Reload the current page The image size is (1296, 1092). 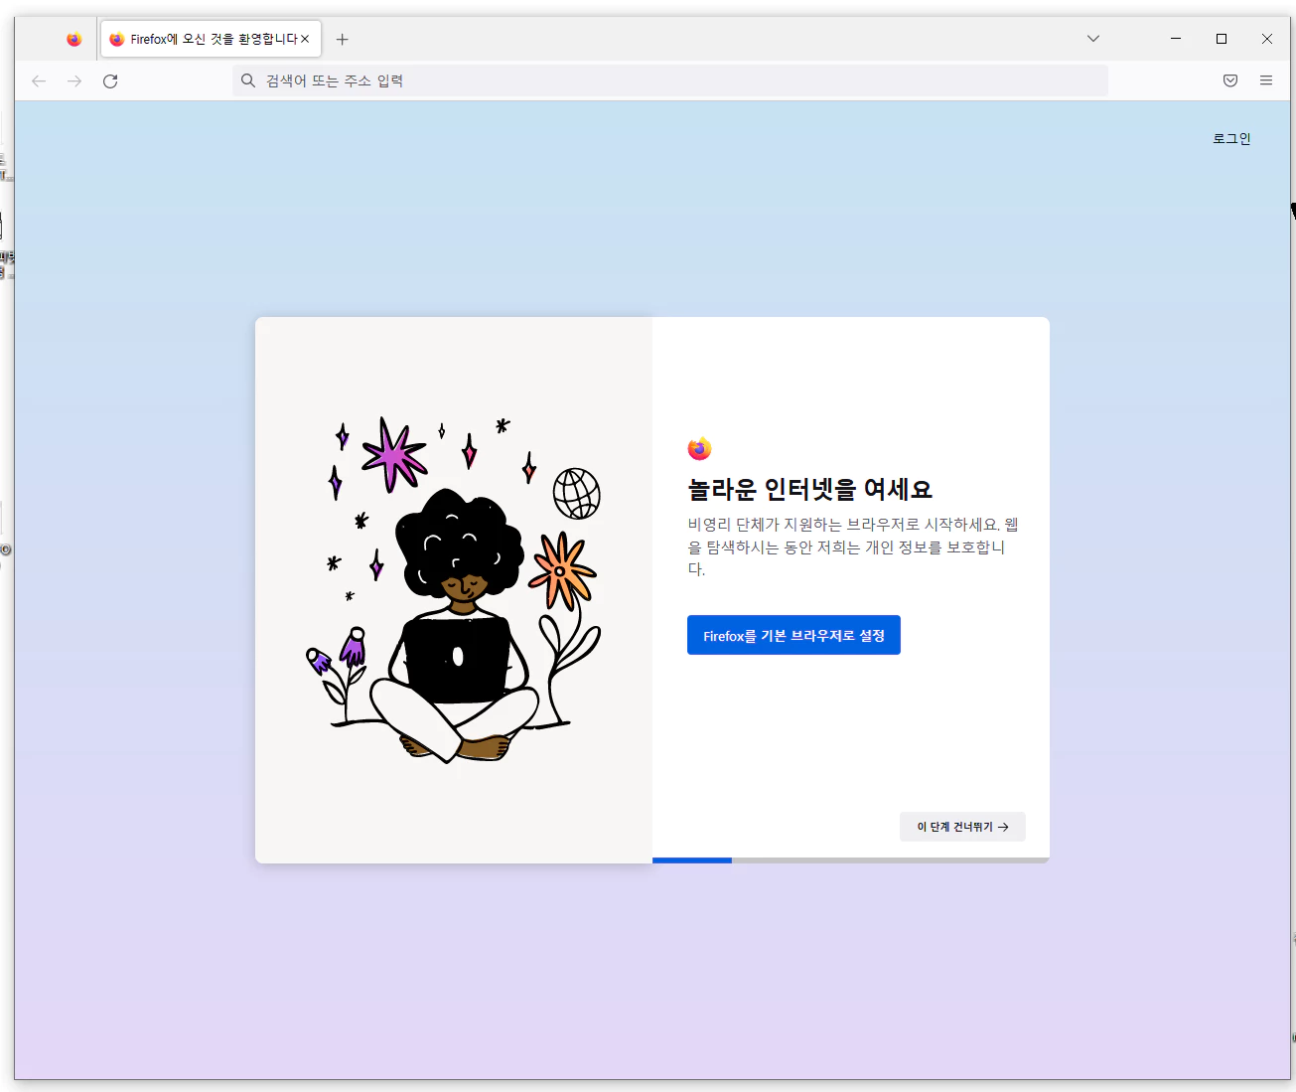(110, 81)
